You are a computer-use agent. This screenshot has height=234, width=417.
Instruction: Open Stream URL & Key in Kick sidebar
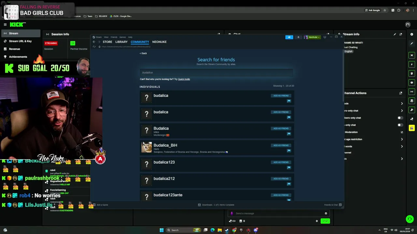(20, 41)
